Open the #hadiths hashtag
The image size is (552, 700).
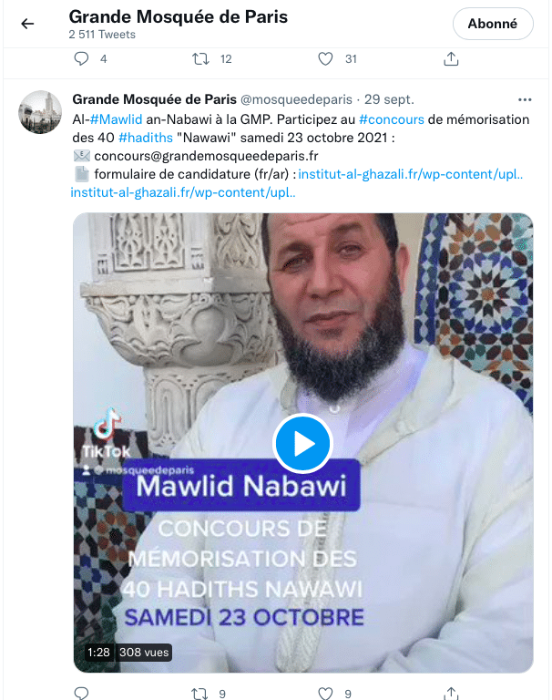click(146, 138)
